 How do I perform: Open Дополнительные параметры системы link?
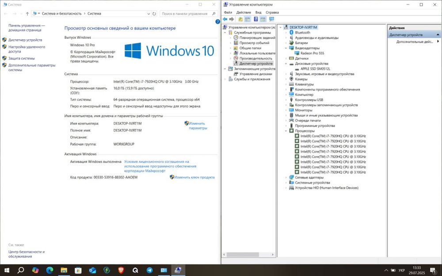click(32, 68)
